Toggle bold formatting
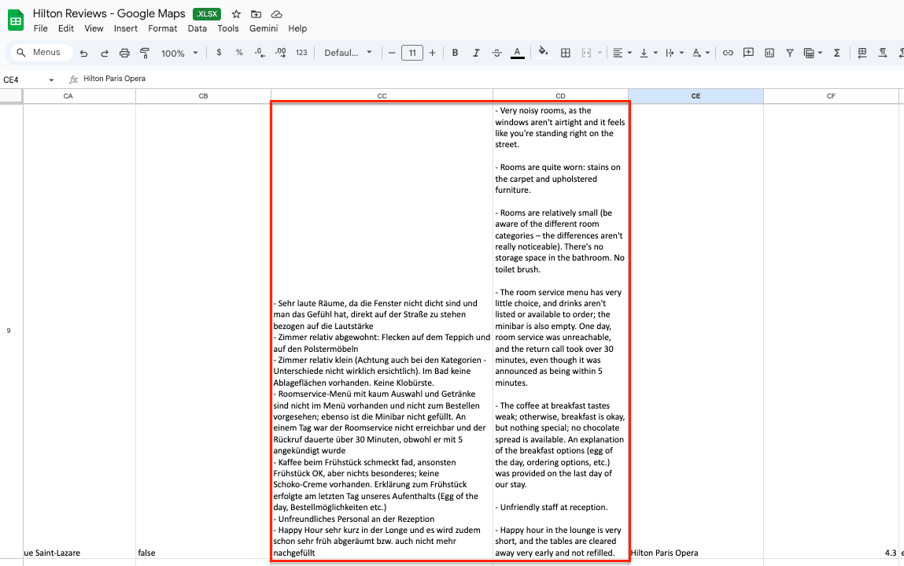The image size is (904, 566). tap(455, 53)
